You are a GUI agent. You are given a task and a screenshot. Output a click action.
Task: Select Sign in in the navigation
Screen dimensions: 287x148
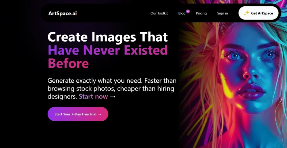[x=222, y=13]
